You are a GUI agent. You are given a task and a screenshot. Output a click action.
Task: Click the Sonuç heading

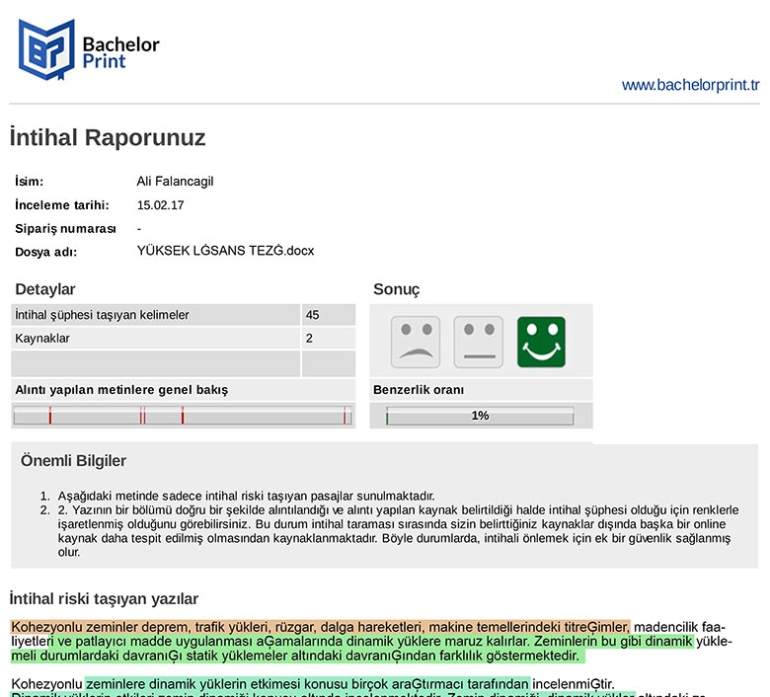point(397,289)
